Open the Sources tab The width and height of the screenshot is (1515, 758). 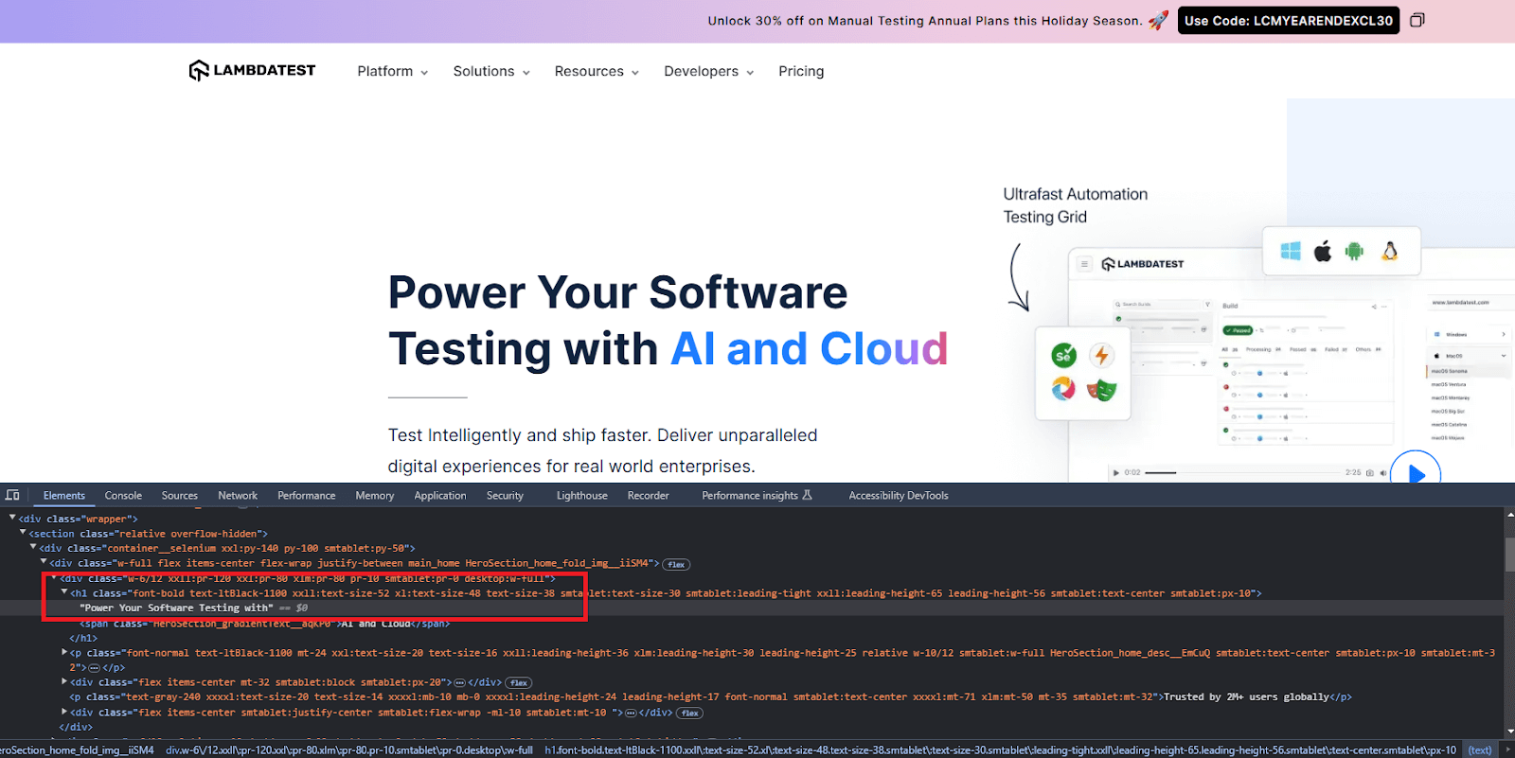coord(180,495)
